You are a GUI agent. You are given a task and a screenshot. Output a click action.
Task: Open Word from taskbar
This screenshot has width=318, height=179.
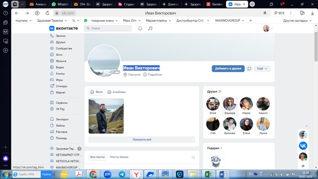pyautogui.click(x=223, y=175)
